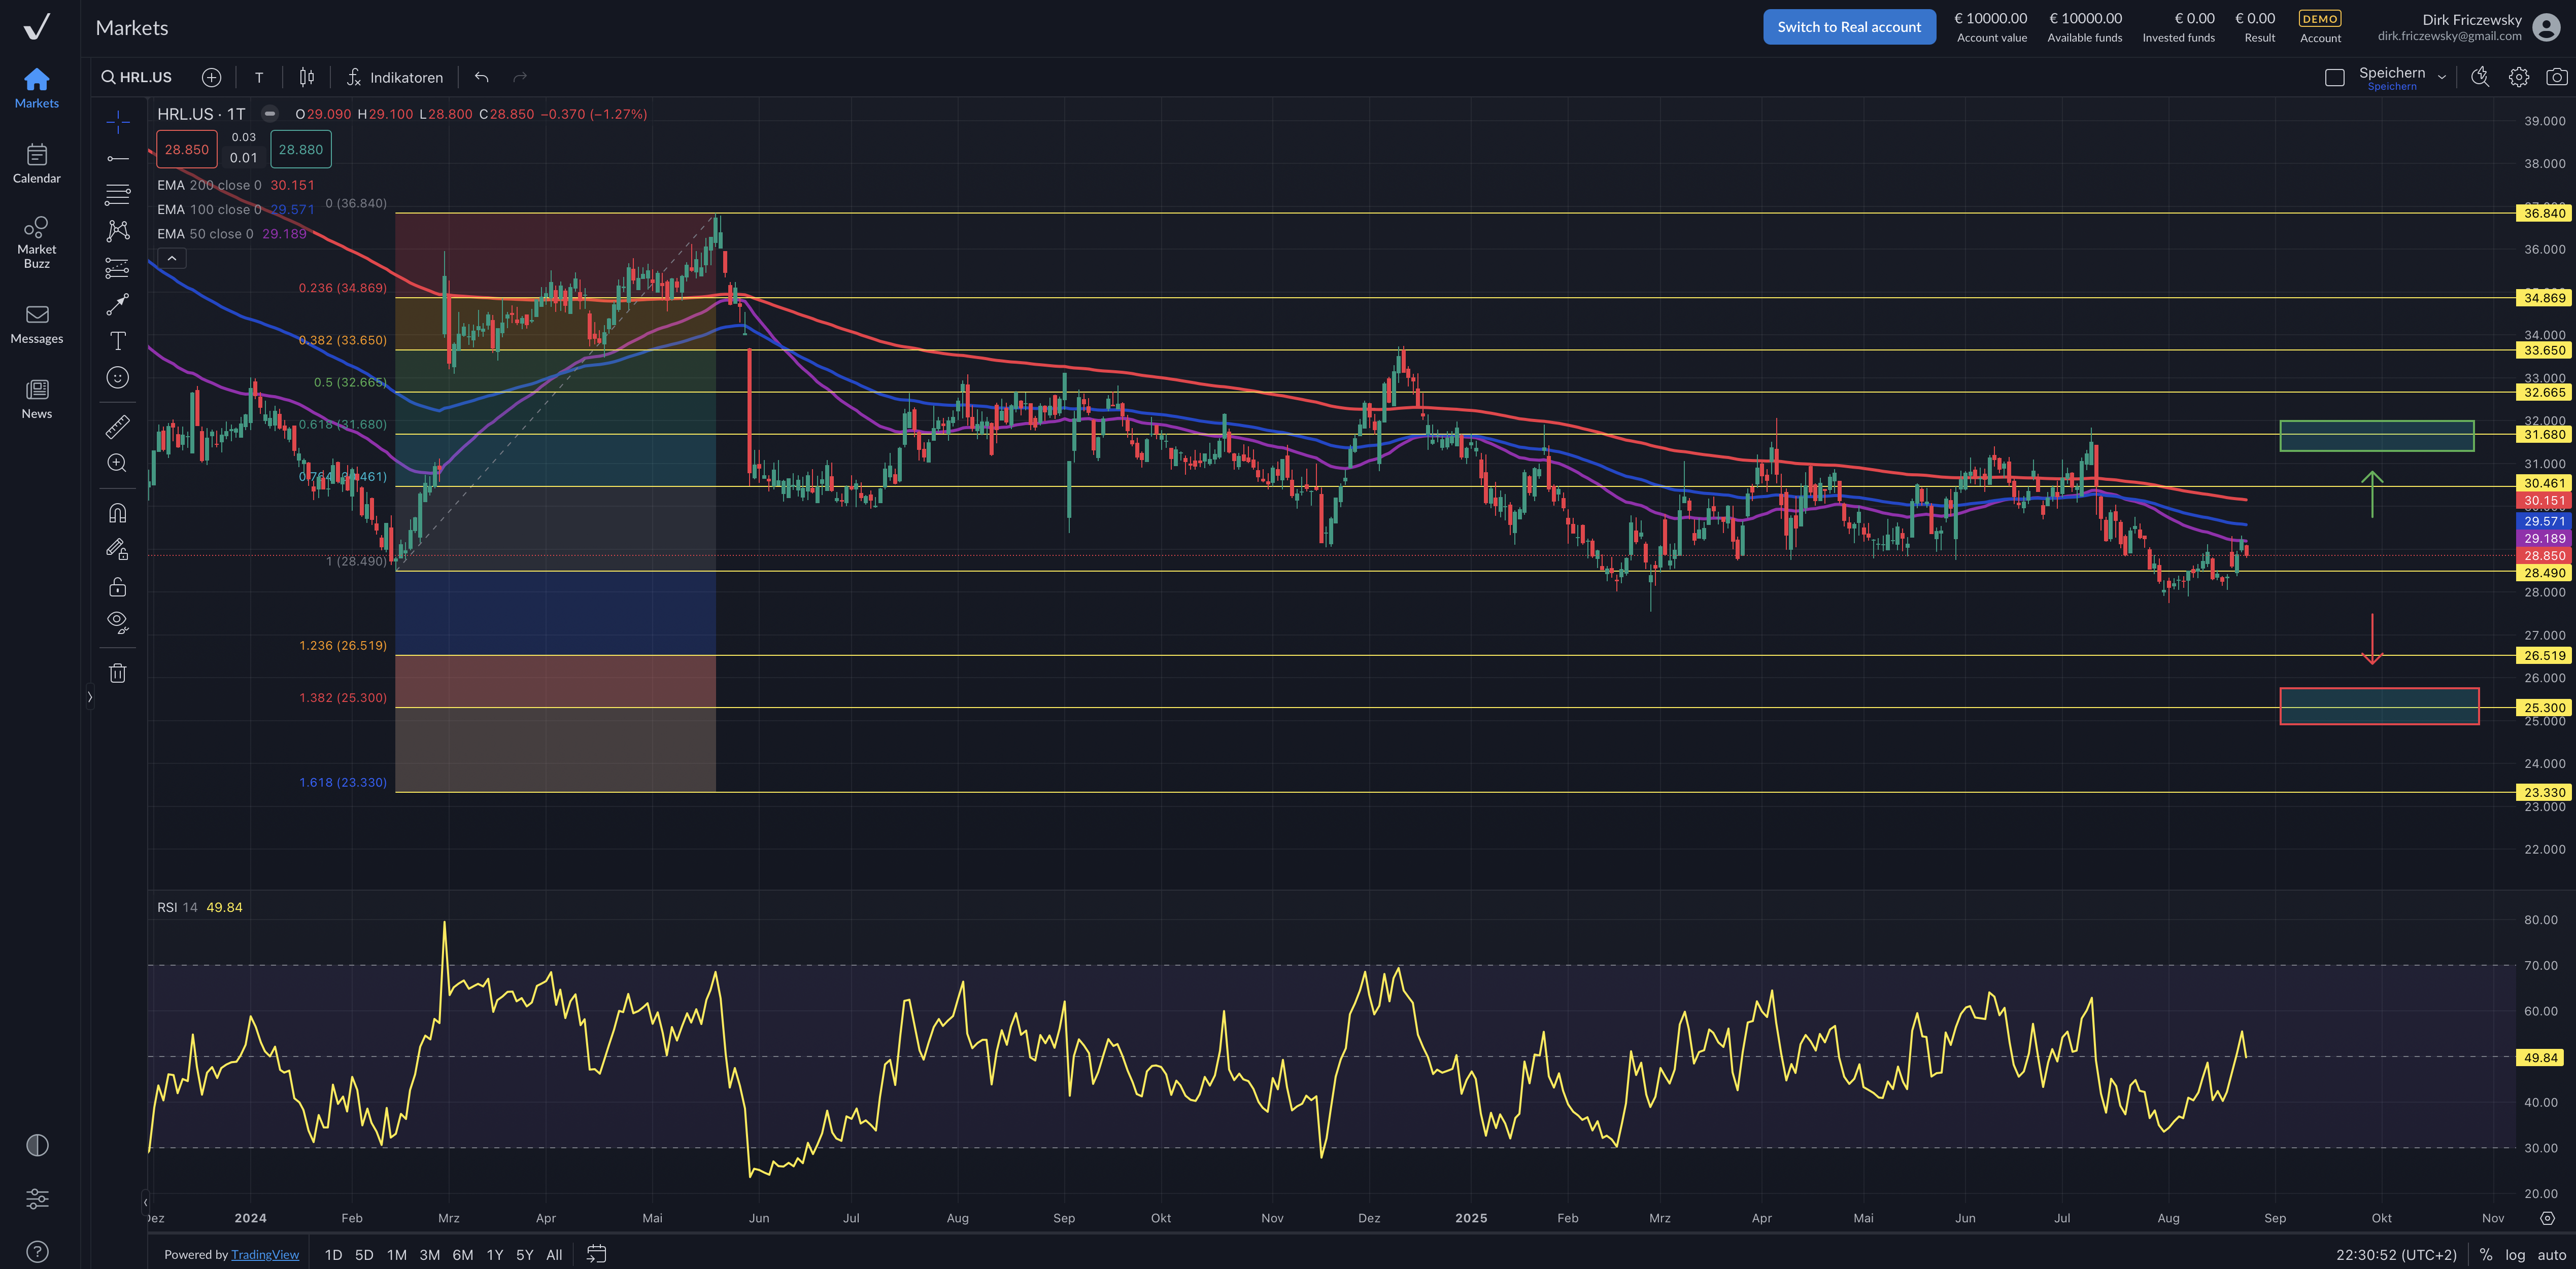Click the trash delete drawings icon
The image size is (2576, 1269).
[x=117, y=673]
